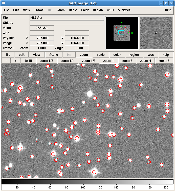The image size is (175, 191).
Task: Open the Frame menu
Action: (x=39, y=10)
